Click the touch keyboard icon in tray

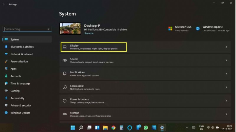(x=194, y=128)
